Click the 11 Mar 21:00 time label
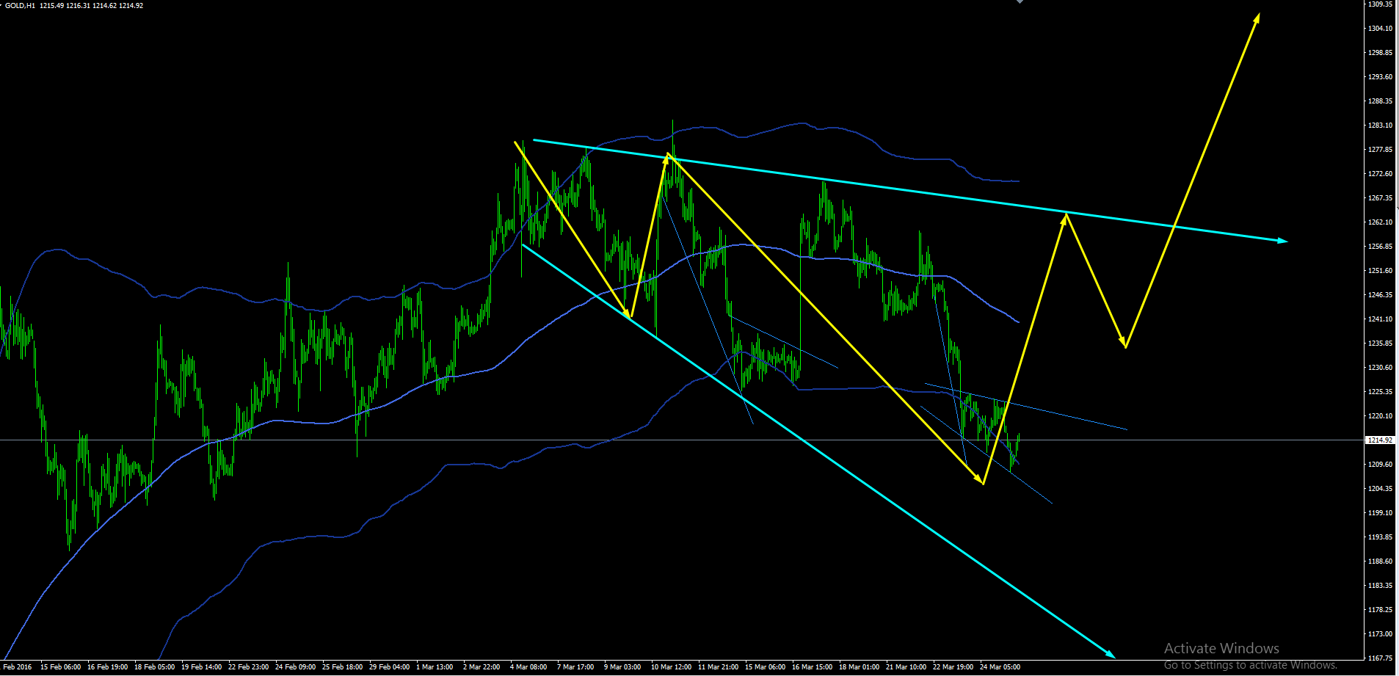1399x676 pixels. pos(719,667)
